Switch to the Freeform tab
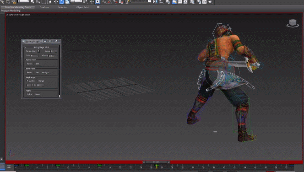The height and width of the screenshot is (172, 304). (x=44, y=7)
